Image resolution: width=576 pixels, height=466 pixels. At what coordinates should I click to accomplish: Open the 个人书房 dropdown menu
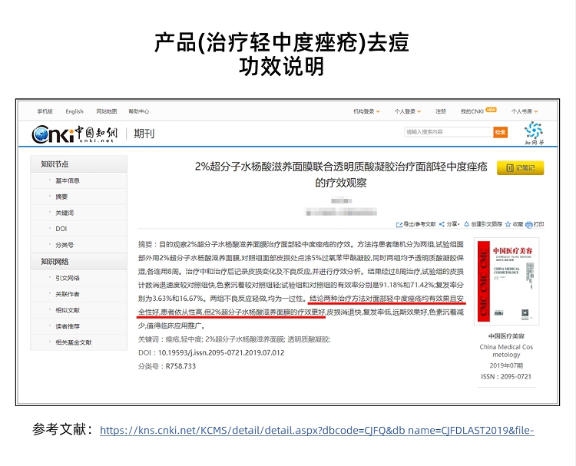525,111
